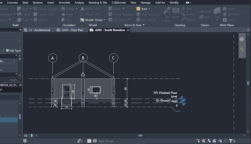Select the Wall opening tool
251x144 pixels.
click(x=186, y=9)
